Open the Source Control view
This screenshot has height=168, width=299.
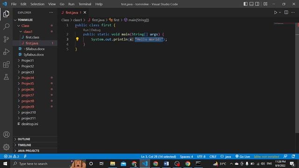pyautogui.click(x=6, y=39)
